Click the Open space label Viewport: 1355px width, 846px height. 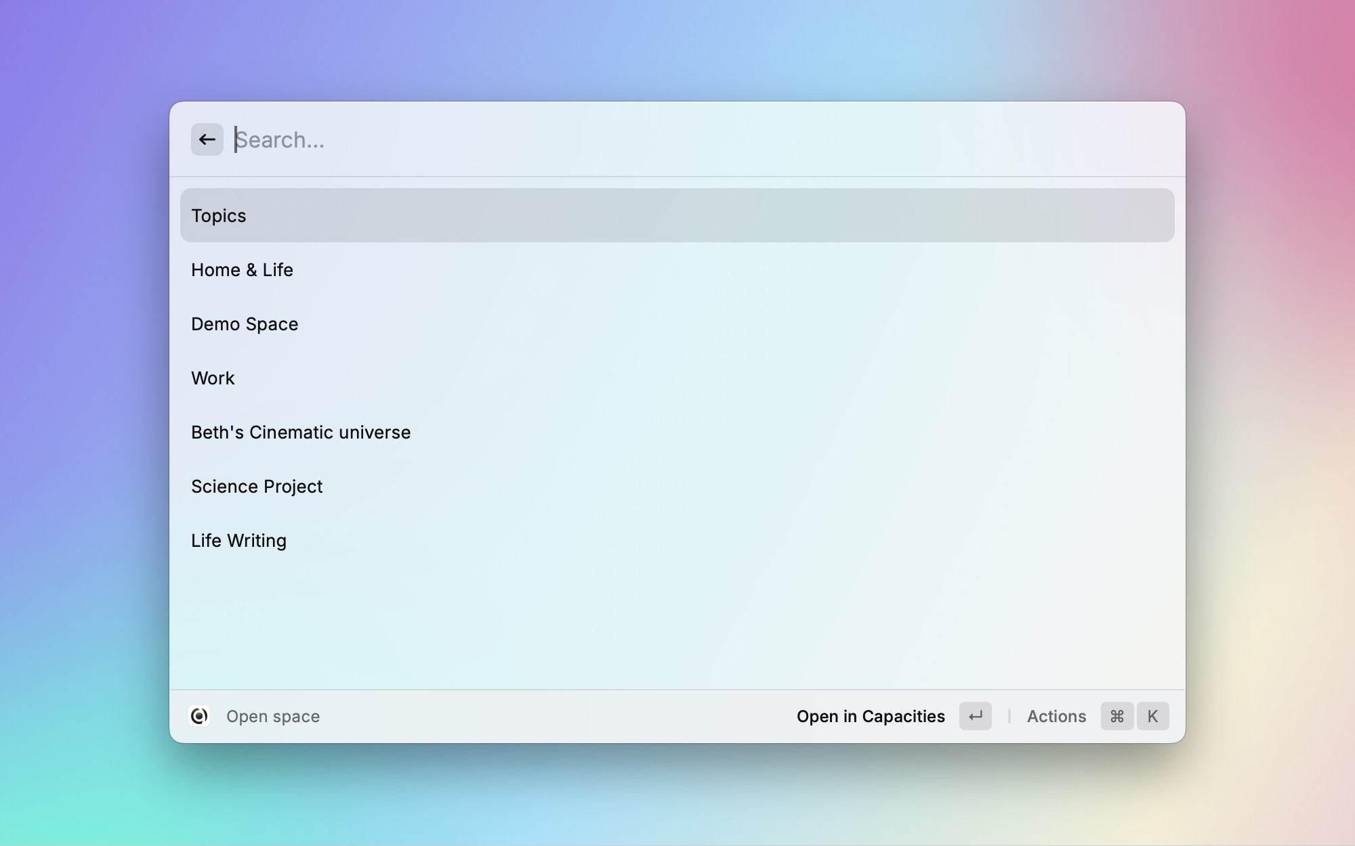tap(272, 716)
